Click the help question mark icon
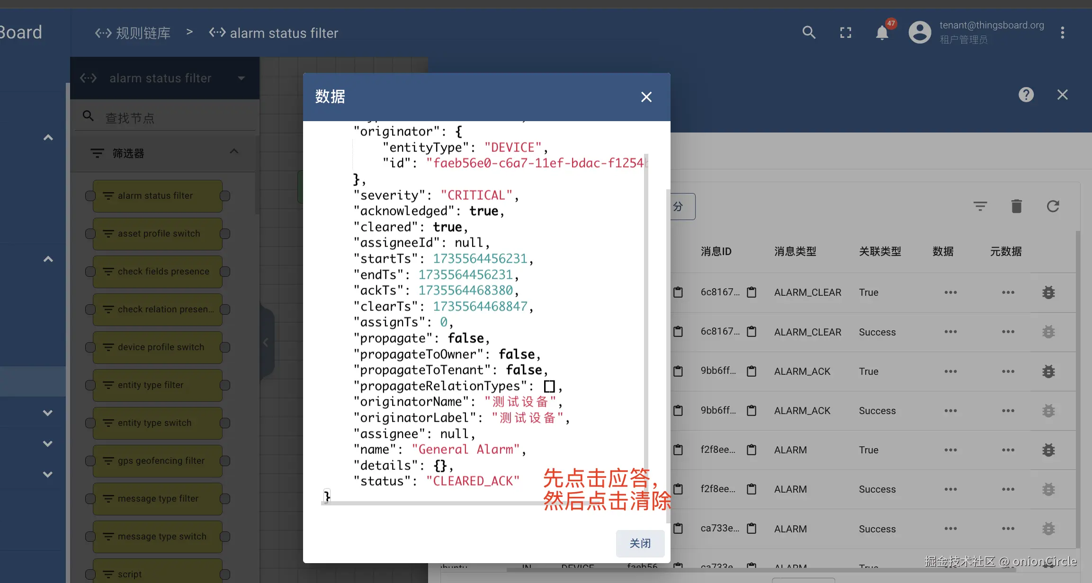Screen dimensions: 1092x583 coord(1026,95)
